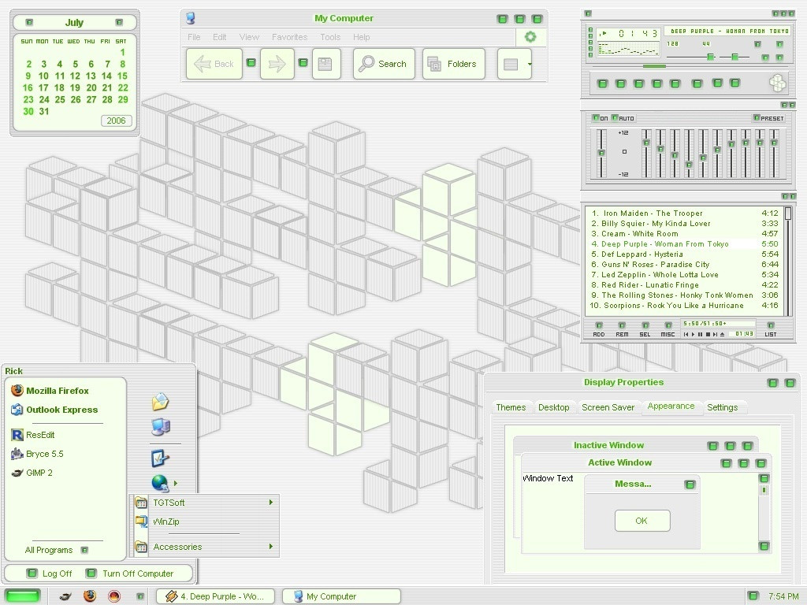Toggle the equalizer AUTO button
The width and height of the screenshot is (807, 605).
tap(623, 118)
